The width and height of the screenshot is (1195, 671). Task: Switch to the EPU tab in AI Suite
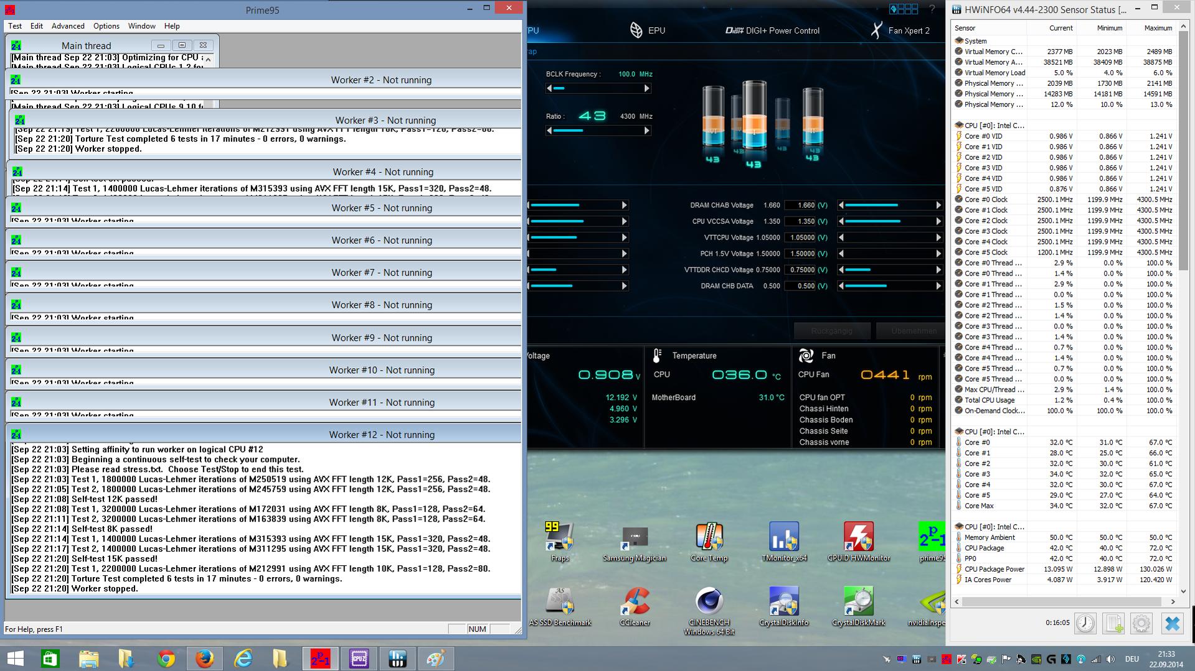648,30
